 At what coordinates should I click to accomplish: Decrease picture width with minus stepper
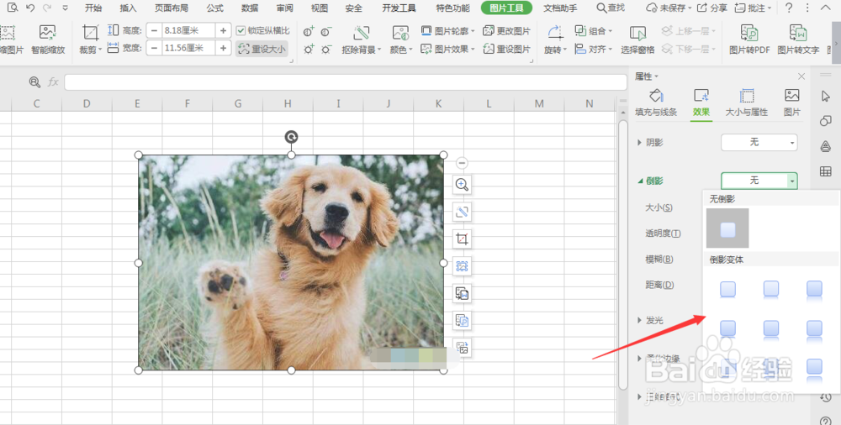pos(155,48)
